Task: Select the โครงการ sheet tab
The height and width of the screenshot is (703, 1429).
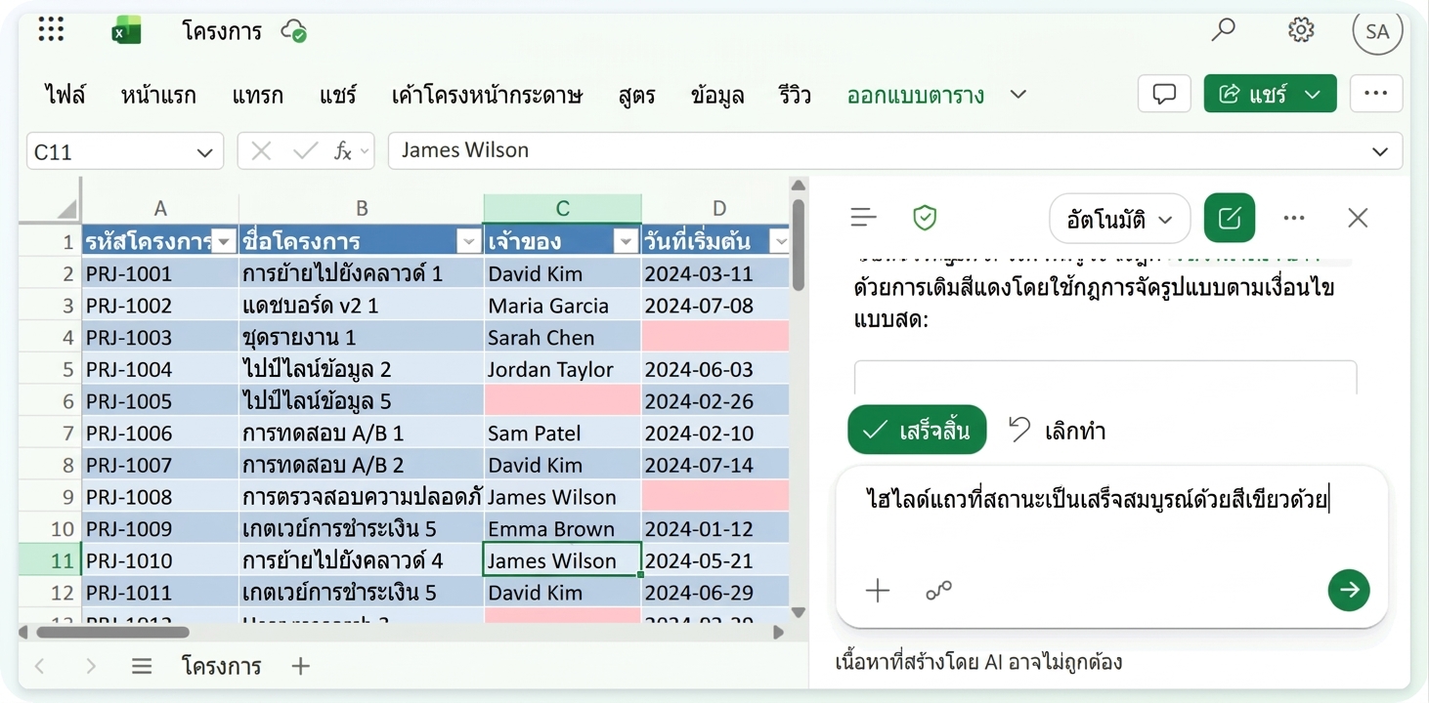Action: click(x=222, y=666)
